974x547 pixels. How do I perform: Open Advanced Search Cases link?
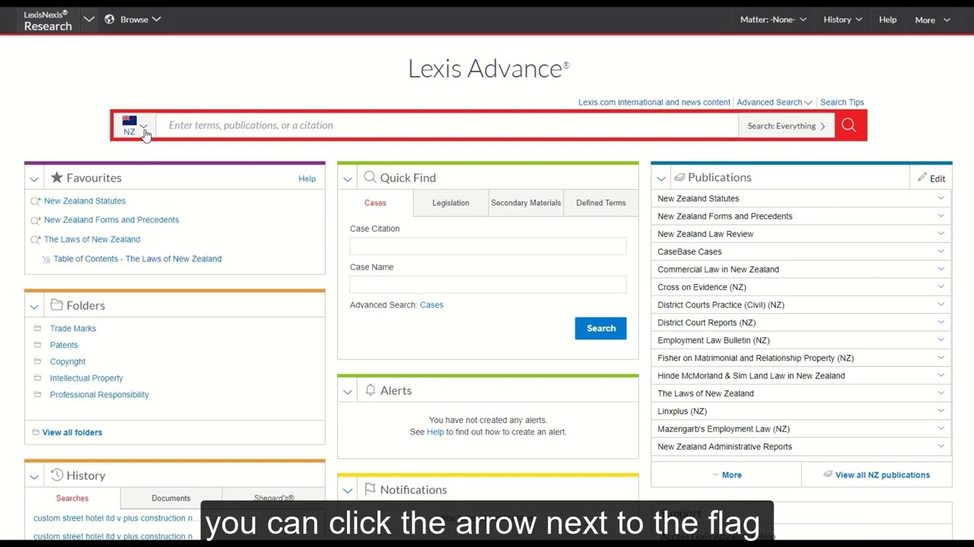431,305
